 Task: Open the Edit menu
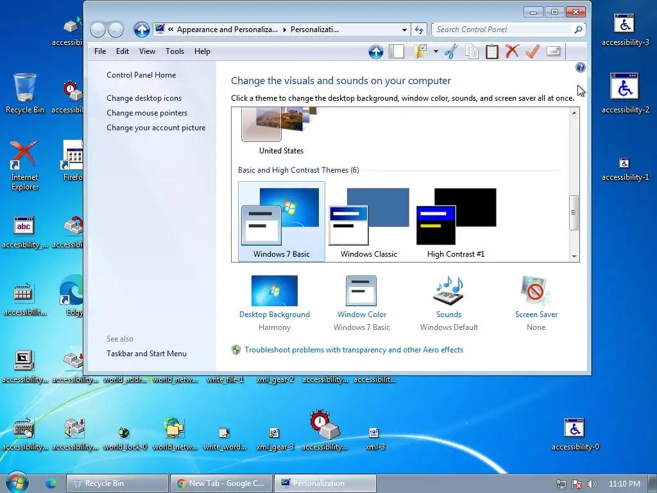point(123,51)
